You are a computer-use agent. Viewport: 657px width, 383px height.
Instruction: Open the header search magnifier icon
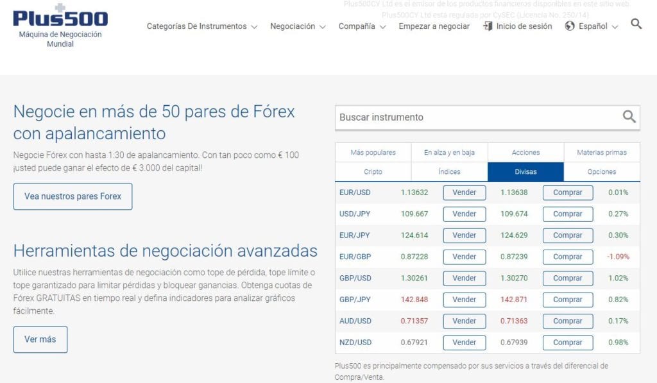tap(636, 24)
